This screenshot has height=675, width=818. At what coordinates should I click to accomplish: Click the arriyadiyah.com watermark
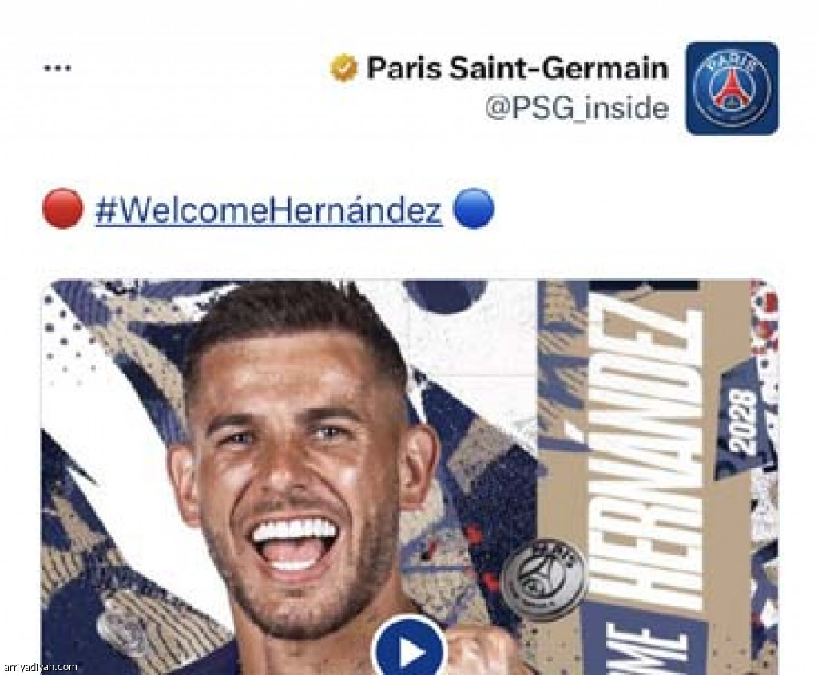click(x=40, y=667)
